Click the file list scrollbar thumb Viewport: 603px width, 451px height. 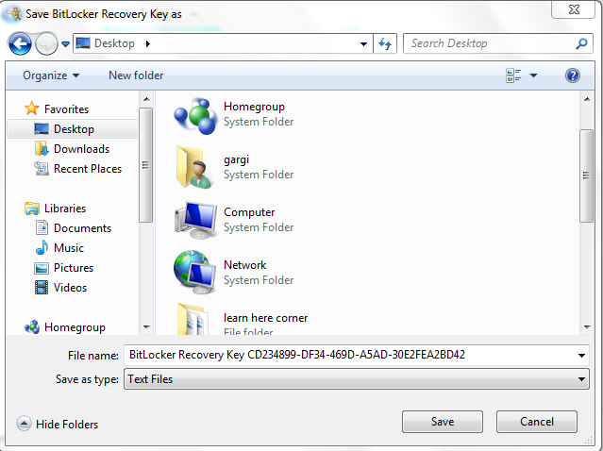click(x=586, y=175)
